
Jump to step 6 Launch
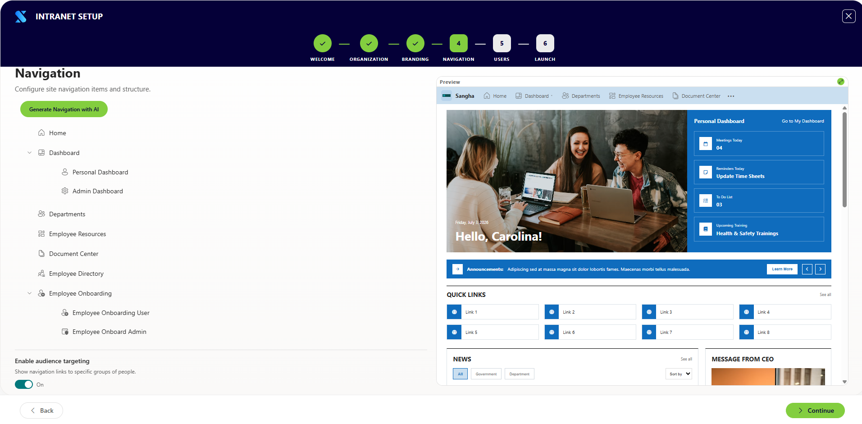tap(545, 43)
